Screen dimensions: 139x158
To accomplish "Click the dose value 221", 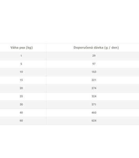I will (94, 80).
